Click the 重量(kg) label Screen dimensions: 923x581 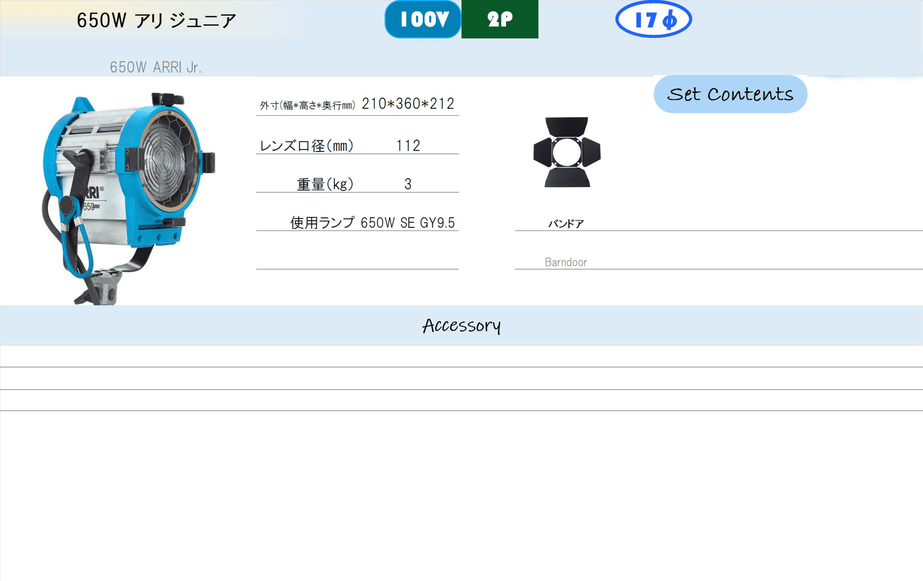(x=325, y=184)
